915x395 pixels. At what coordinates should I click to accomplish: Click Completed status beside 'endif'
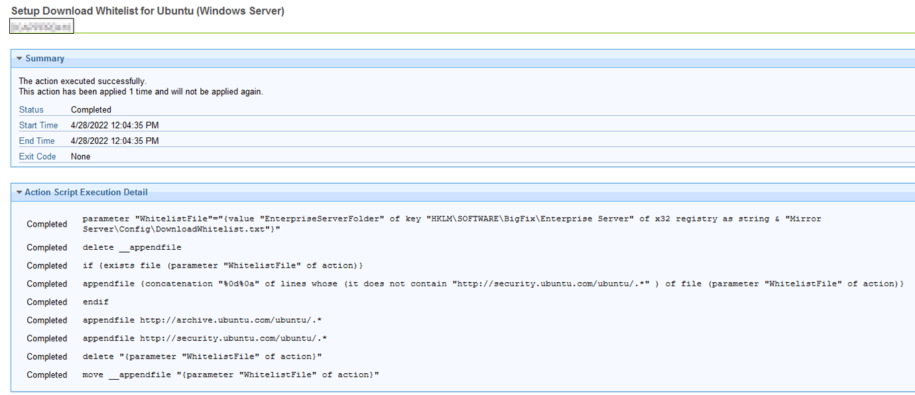pyautogui.click(x=47, y=302)
